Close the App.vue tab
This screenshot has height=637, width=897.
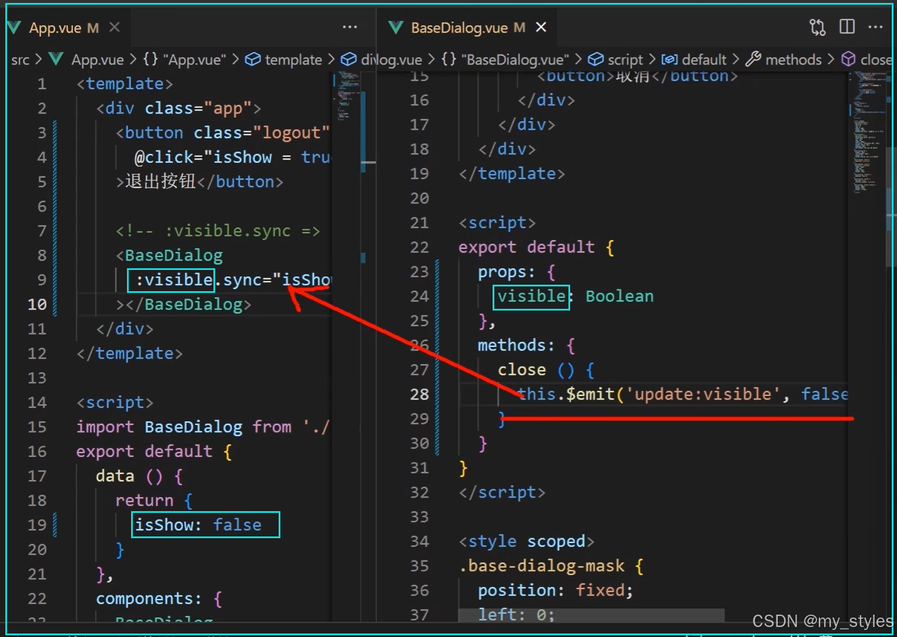pos(115,27)
